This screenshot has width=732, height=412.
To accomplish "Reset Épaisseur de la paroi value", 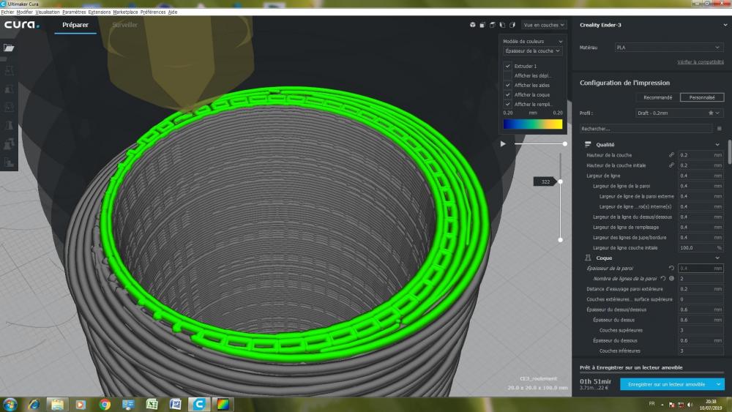I will (671, 269).
